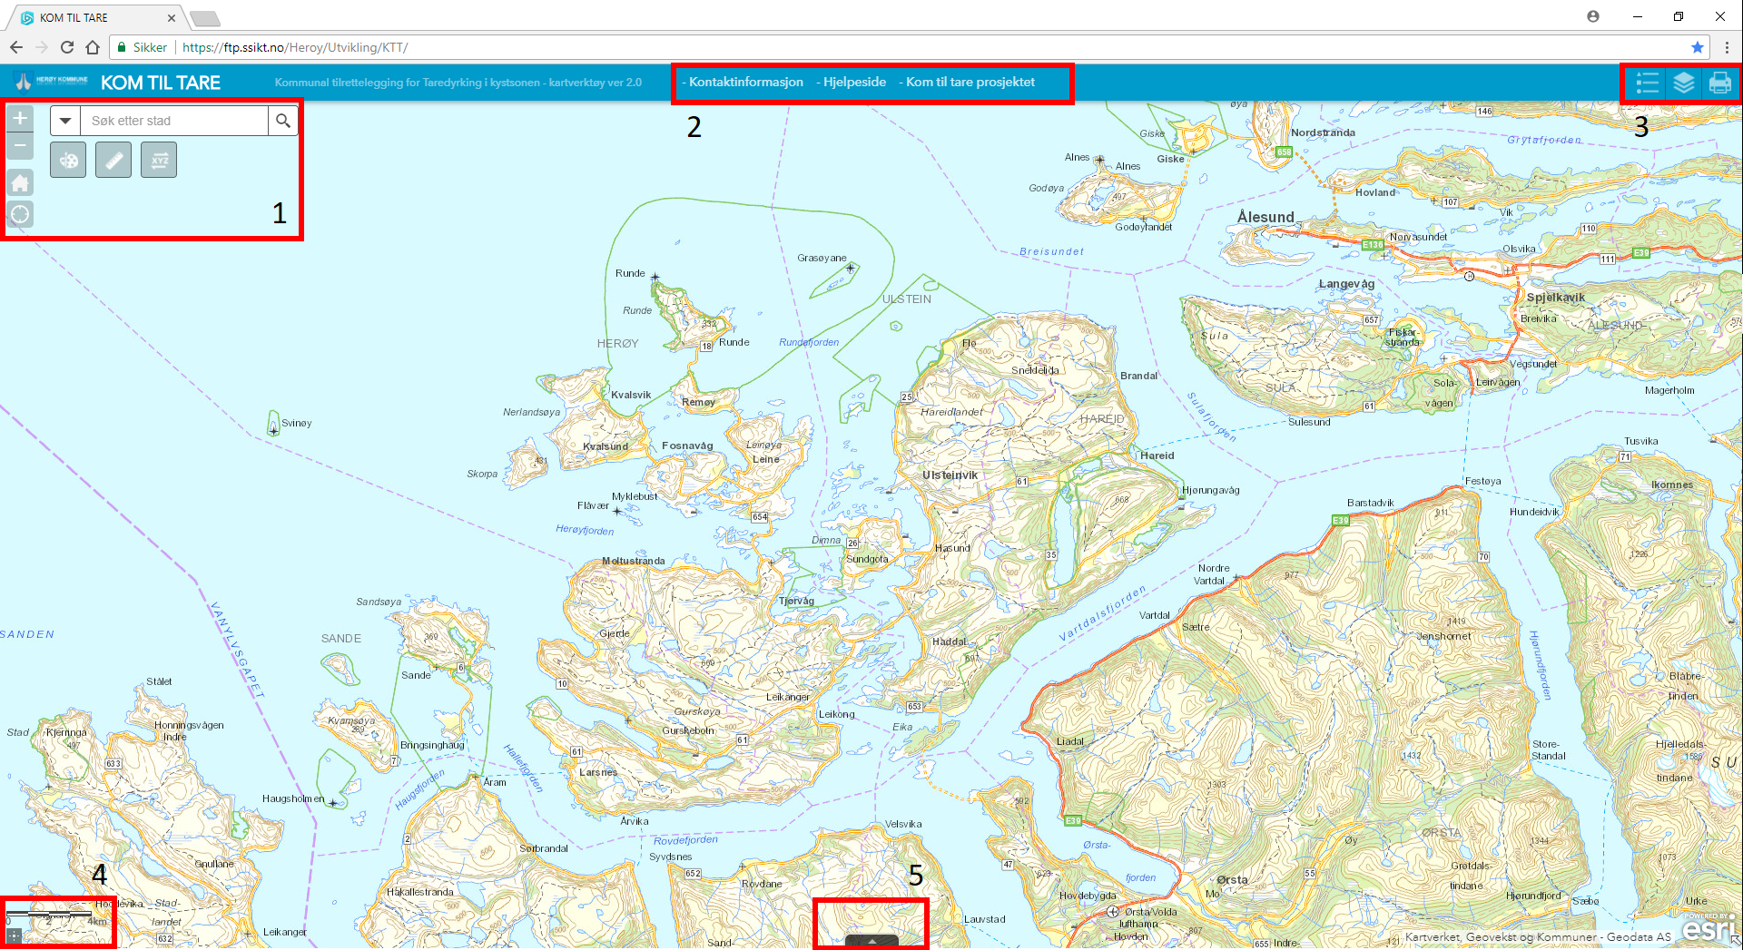Open the layer list panel
Screen dimensions: 1743x950
[1683, 83]
